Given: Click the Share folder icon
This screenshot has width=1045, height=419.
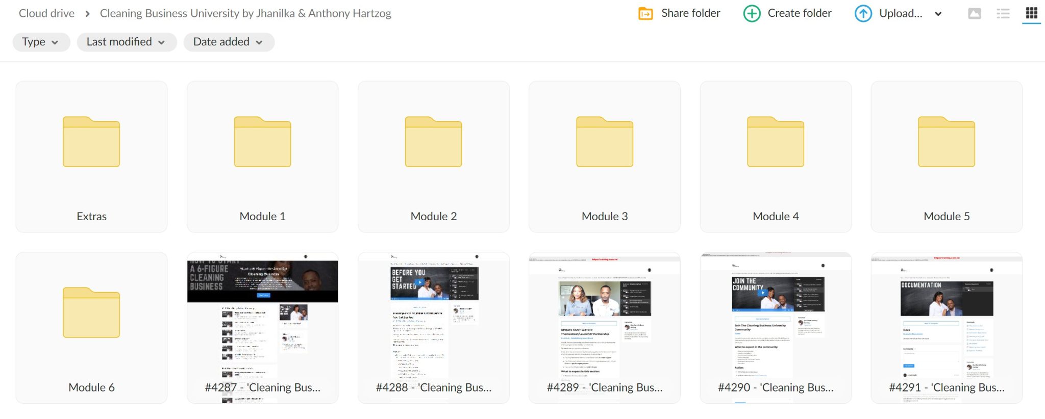Looking at the screenshot, I should 645,13.
